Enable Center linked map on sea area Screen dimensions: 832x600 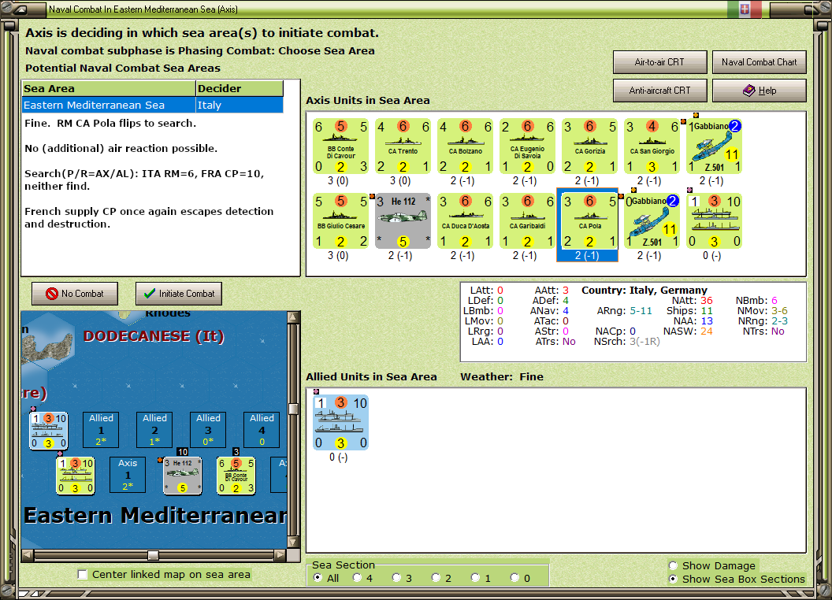coord(82,575)
